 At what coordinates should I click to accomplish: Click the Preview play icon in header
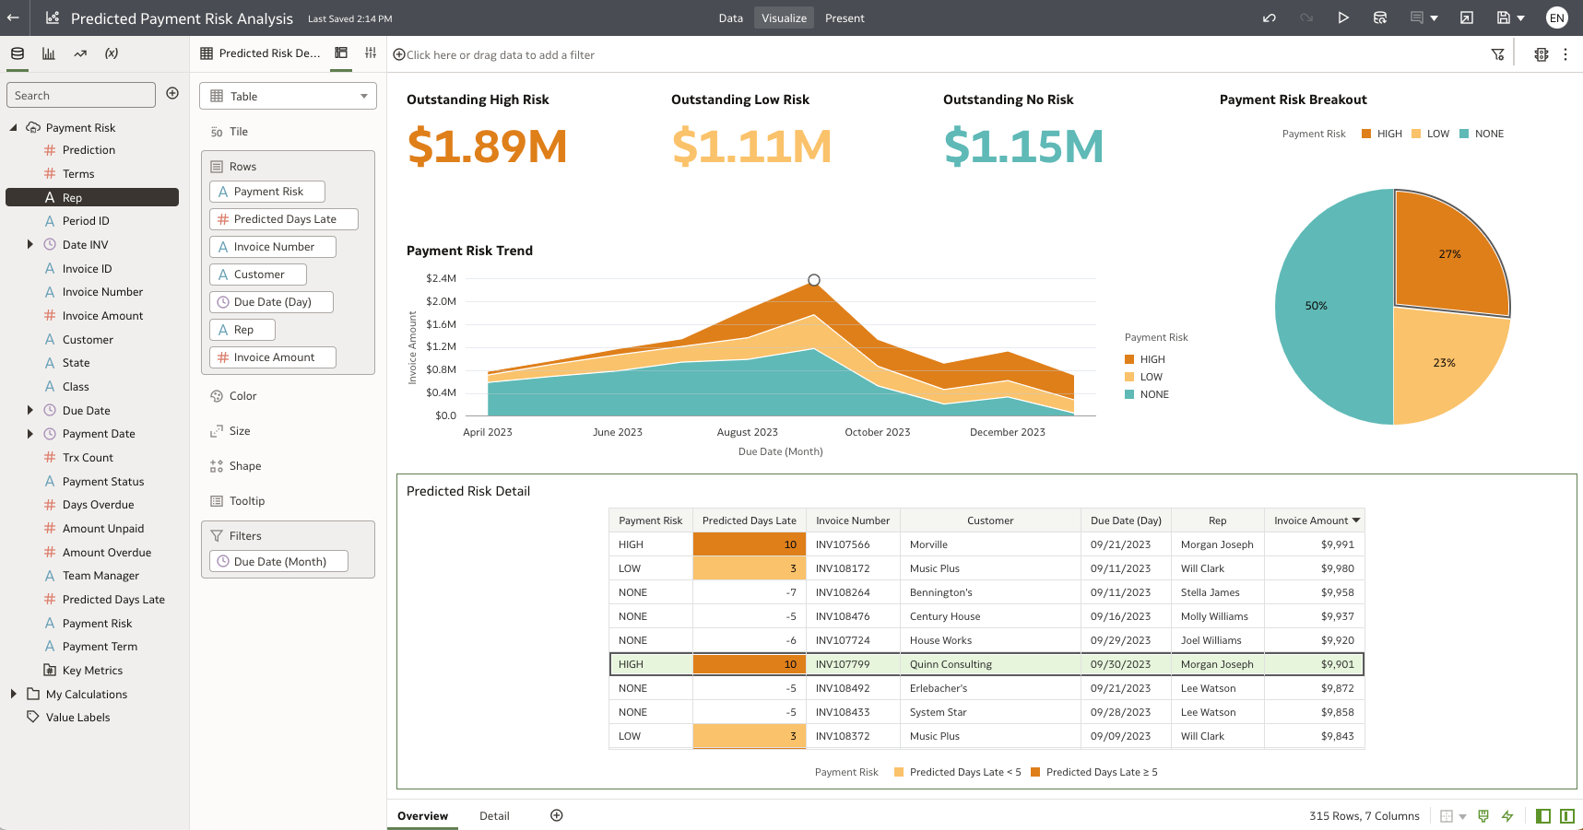click(1343, 18)
